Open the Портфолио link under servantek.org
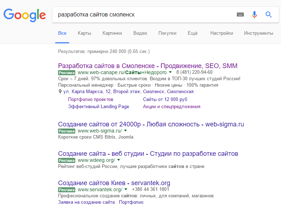281x212 pixels. (x=131, y=202)
